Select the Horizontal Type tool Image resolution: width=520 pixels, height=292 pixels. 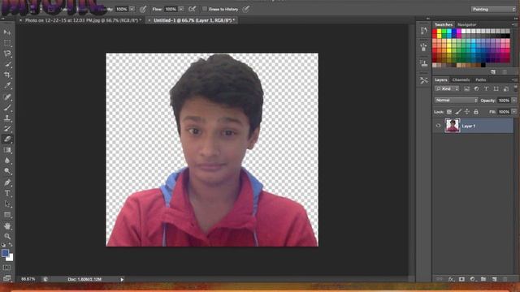7,193
